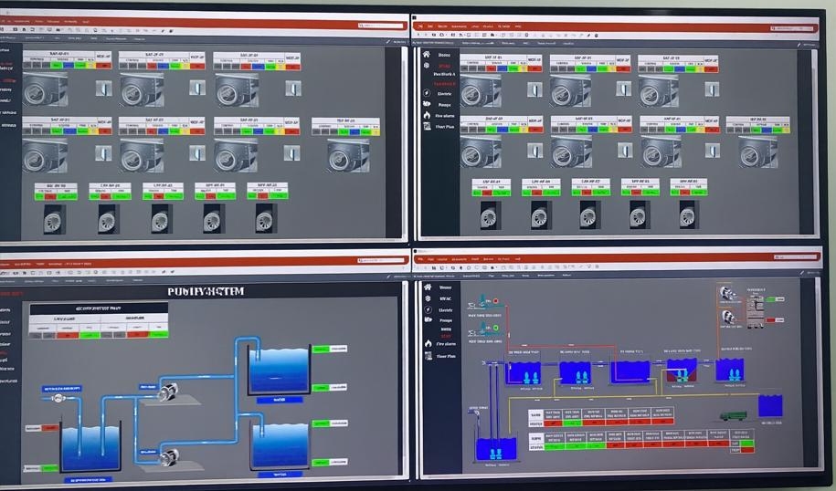Open the File menu in the top-right window
This screenshot has height=491, width=836.
421,26
